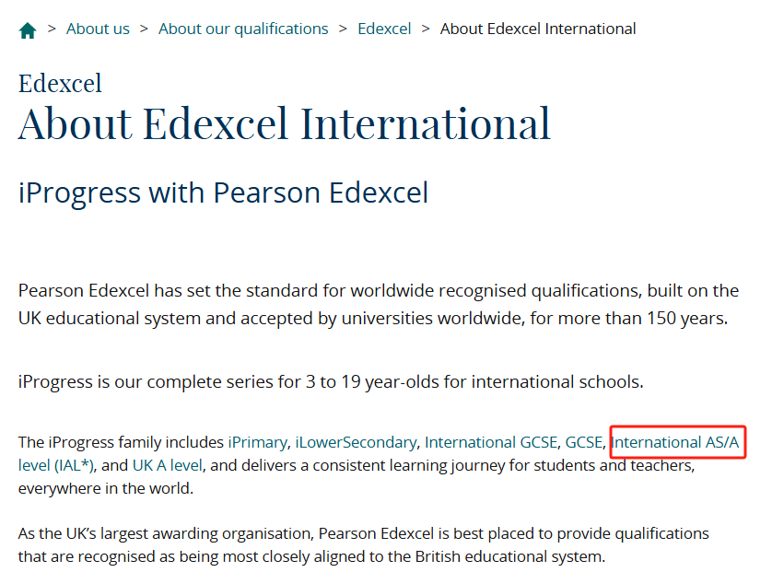The height and width of the screenshot is (572, 772).
Task: Open the About us breadcrumb link
Action: coord(98,29)
